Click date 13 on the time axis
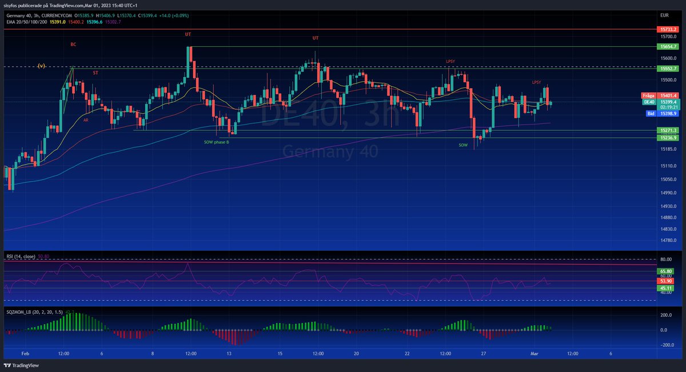 click(229, 354)
